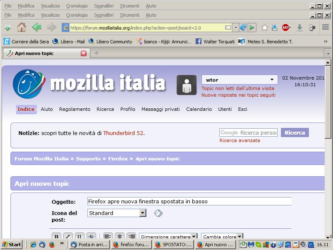Go to the browser Home page icon

tap(22, 27)
